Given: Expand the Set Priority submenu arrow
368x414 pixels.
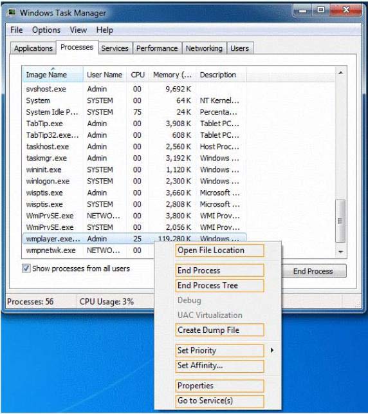Looking at the screenshot, I should pos(272,350).
